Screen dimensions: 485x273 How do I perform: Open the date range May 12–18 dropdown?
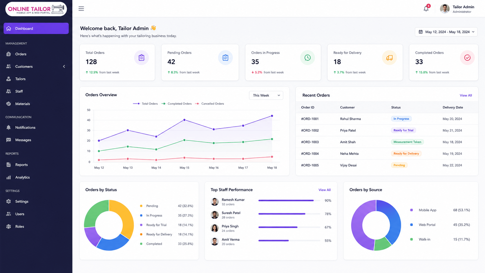coord(446,32)
